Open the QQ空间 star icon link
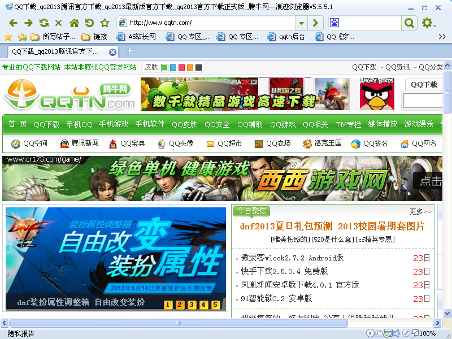 point(29,144)
